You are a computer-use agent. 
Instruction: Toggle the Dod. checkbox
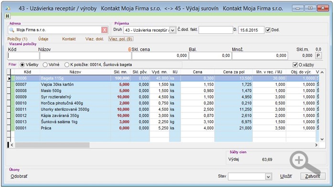tap(268, 30)
